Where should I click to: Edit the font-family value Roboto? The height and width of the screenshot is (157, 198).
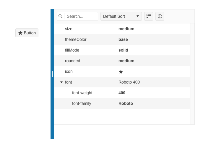(126, 103)
